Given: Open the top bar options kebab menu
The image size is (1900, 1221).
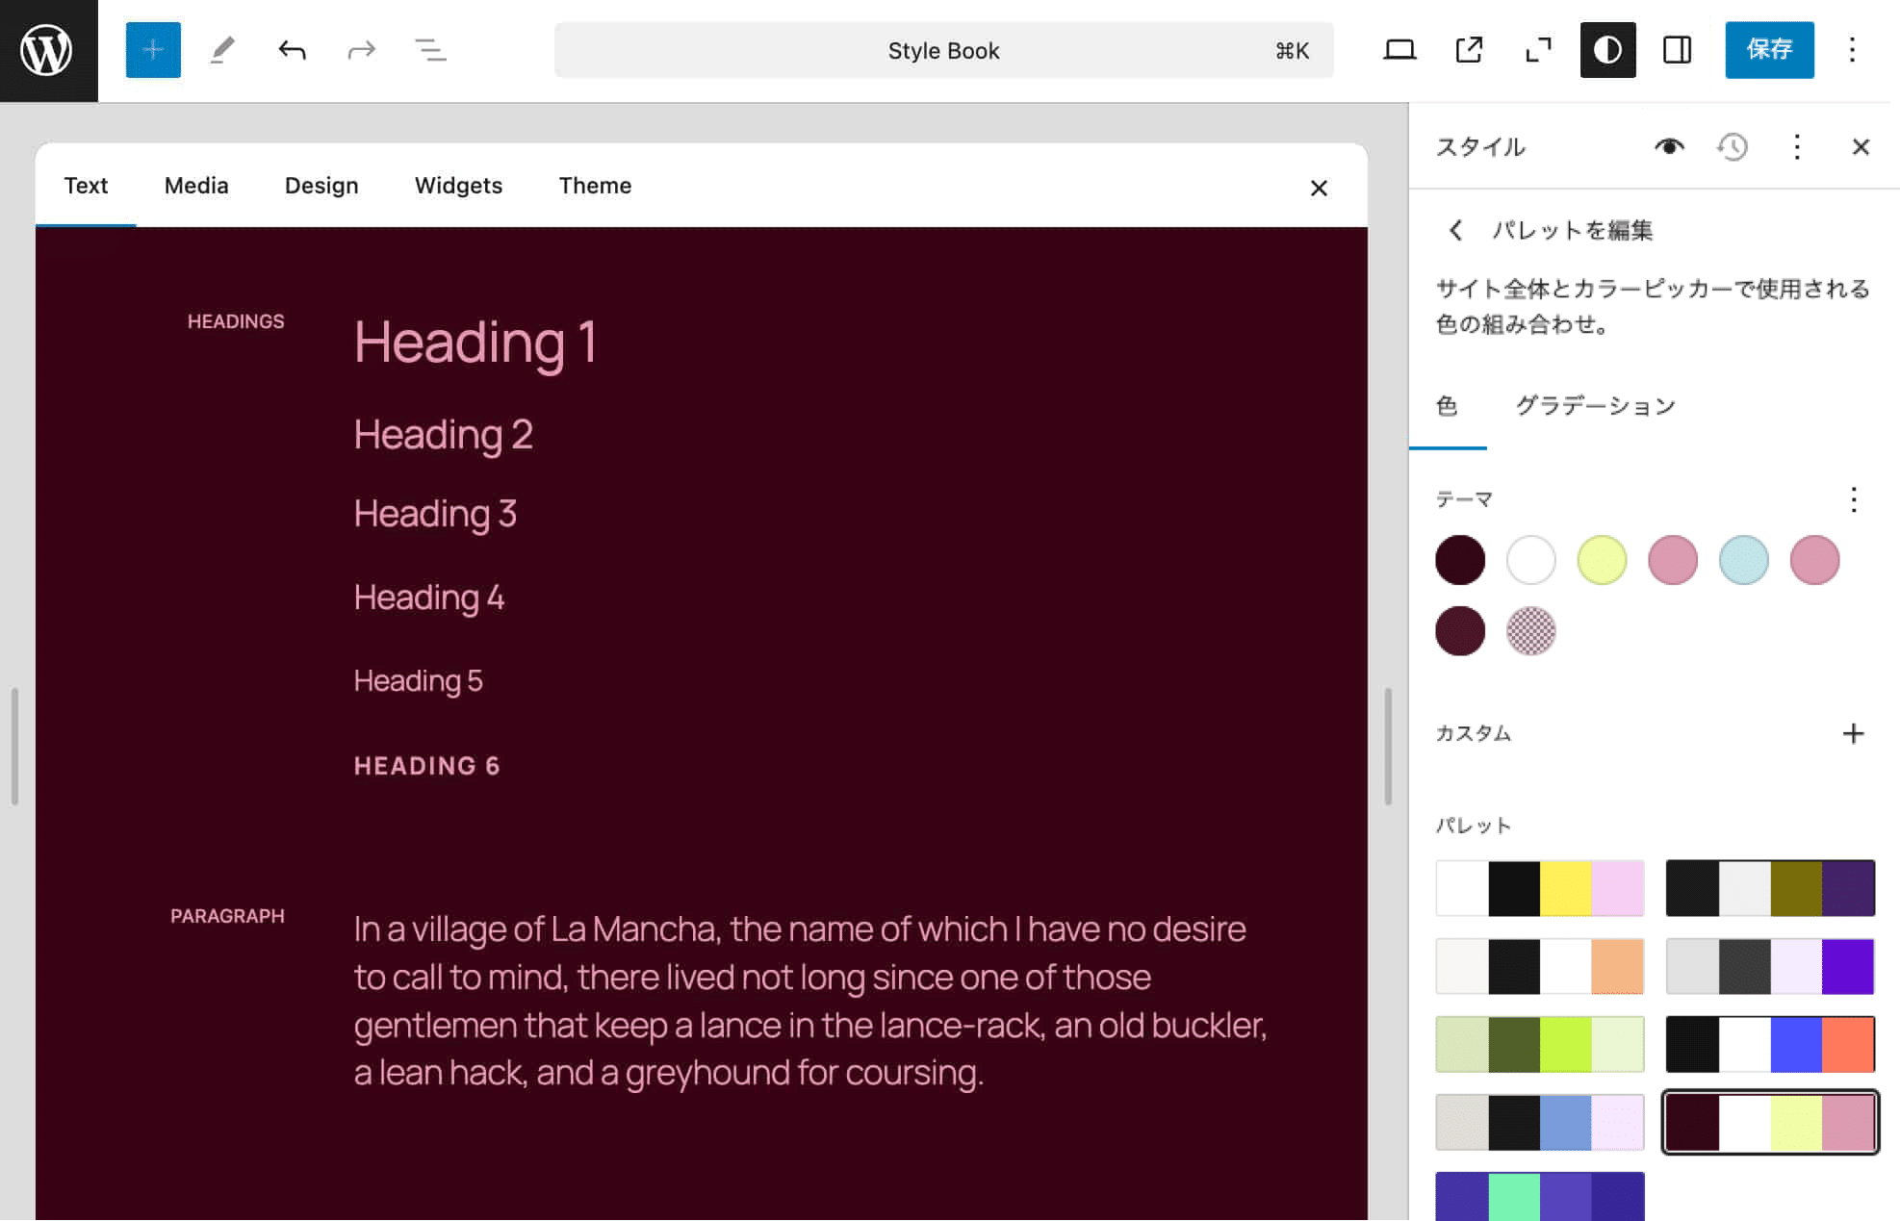Looking at the screenshot, I should pos(1852,50).
